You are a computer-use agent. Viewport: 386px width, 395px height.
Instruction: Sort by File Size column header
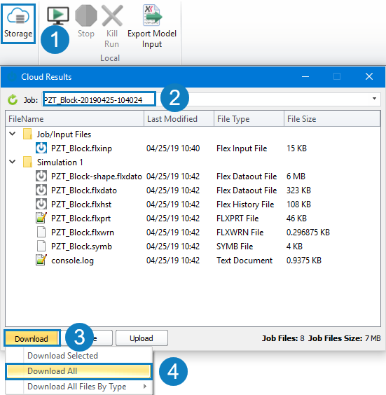(x=332, y=118)
